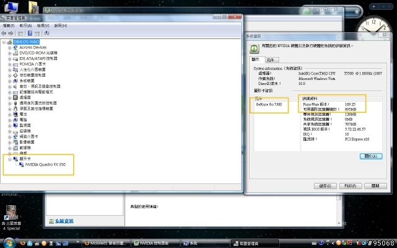This screenshot has width=397, height=248.
Task: Click the mouse icon beside 滑鼠及其他指標裝置
Action: pyautogui.click(x=15, y=109)
